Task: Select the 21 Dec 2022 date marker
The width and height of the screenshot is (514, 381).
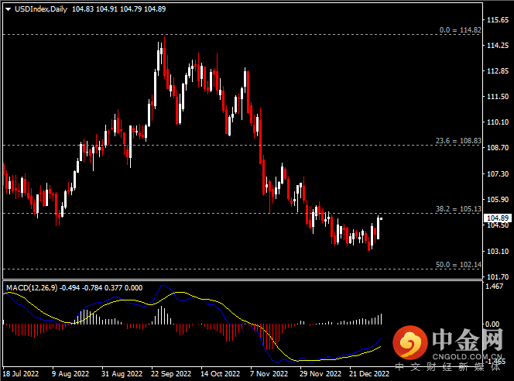Action: pyautogui.click(x=368, y=374)
